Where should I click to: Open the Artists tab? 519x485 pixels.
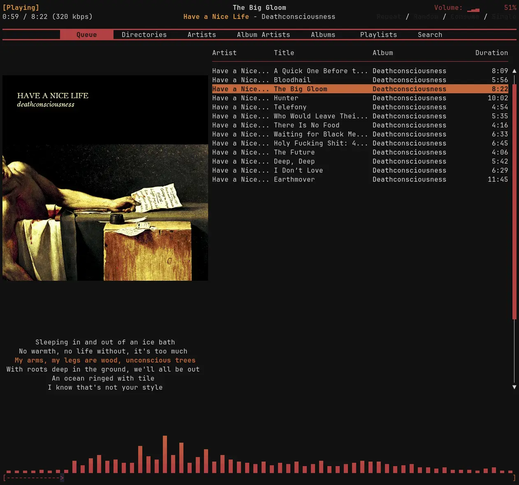(x=202, y=35)
